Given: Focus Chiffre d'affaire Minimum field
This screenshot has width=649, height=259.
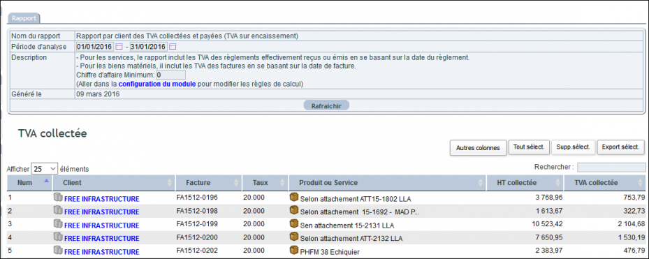Looking at the screenshot, I should tap(171, 75).
